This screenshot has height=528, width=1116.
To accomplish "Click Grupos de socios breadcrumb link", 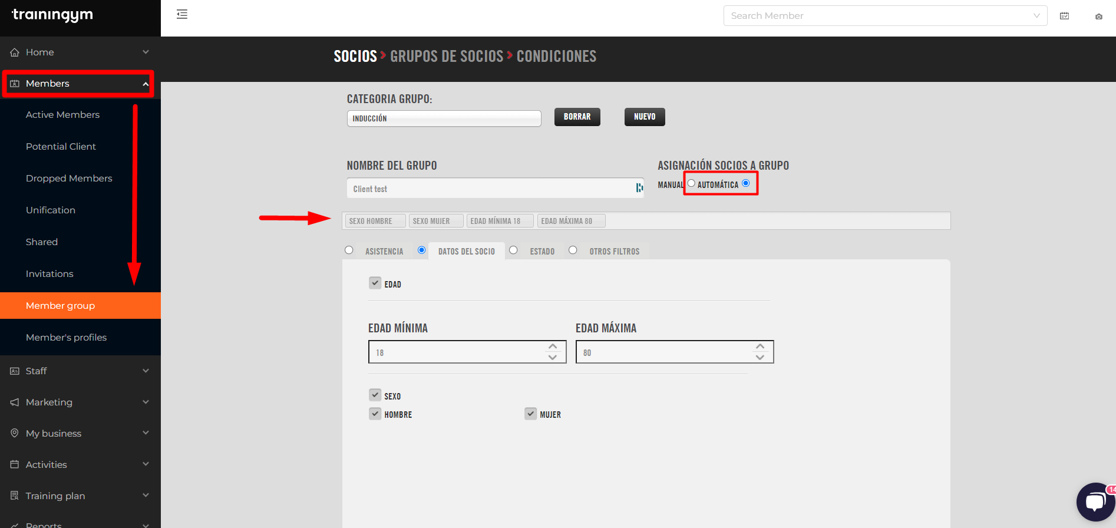I will [x=447, y=57].
